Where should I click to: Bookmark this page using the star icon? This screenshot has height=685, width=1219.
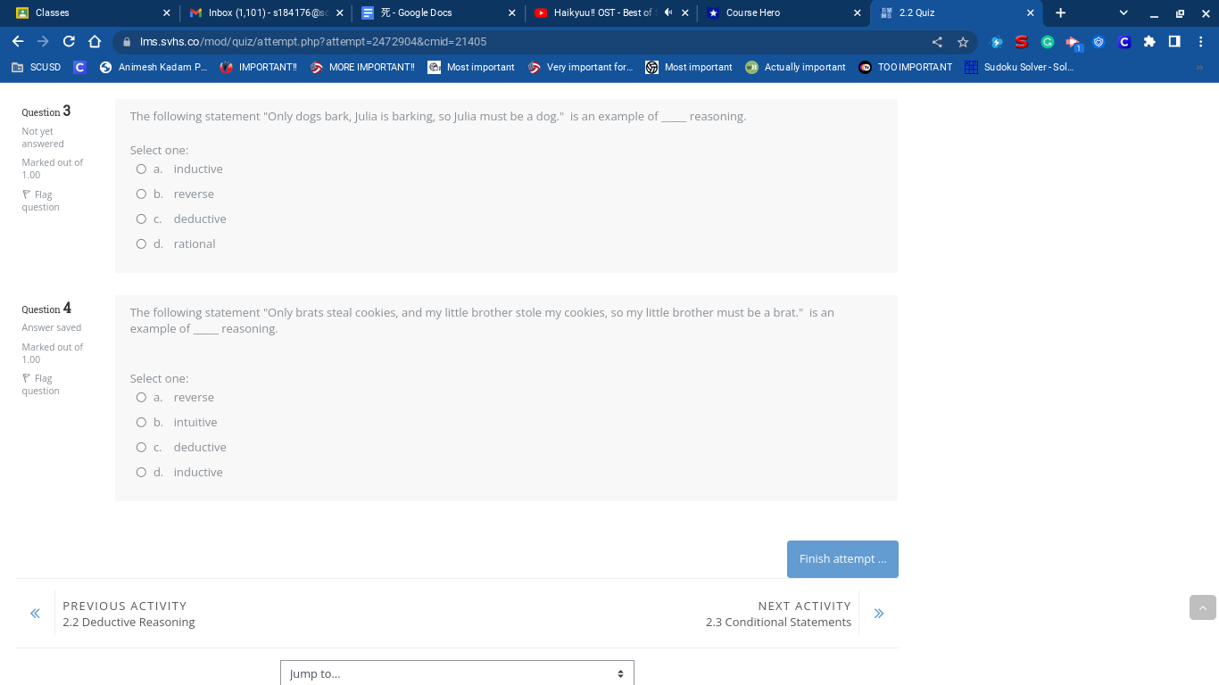coord(961,41)
